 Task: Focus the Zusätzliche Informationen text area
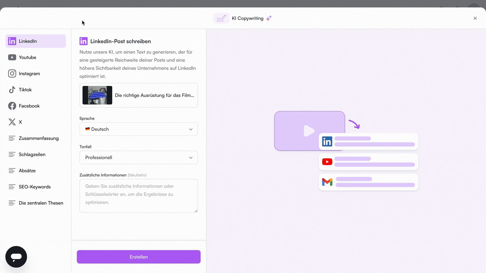coord(139,196)
